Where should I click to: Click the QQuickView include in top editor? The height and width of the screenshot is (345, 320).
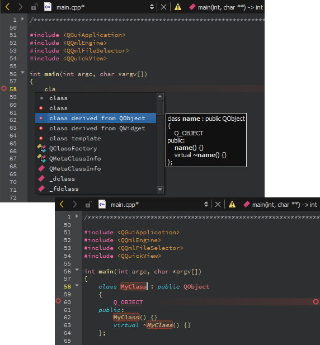coord(85,59)
